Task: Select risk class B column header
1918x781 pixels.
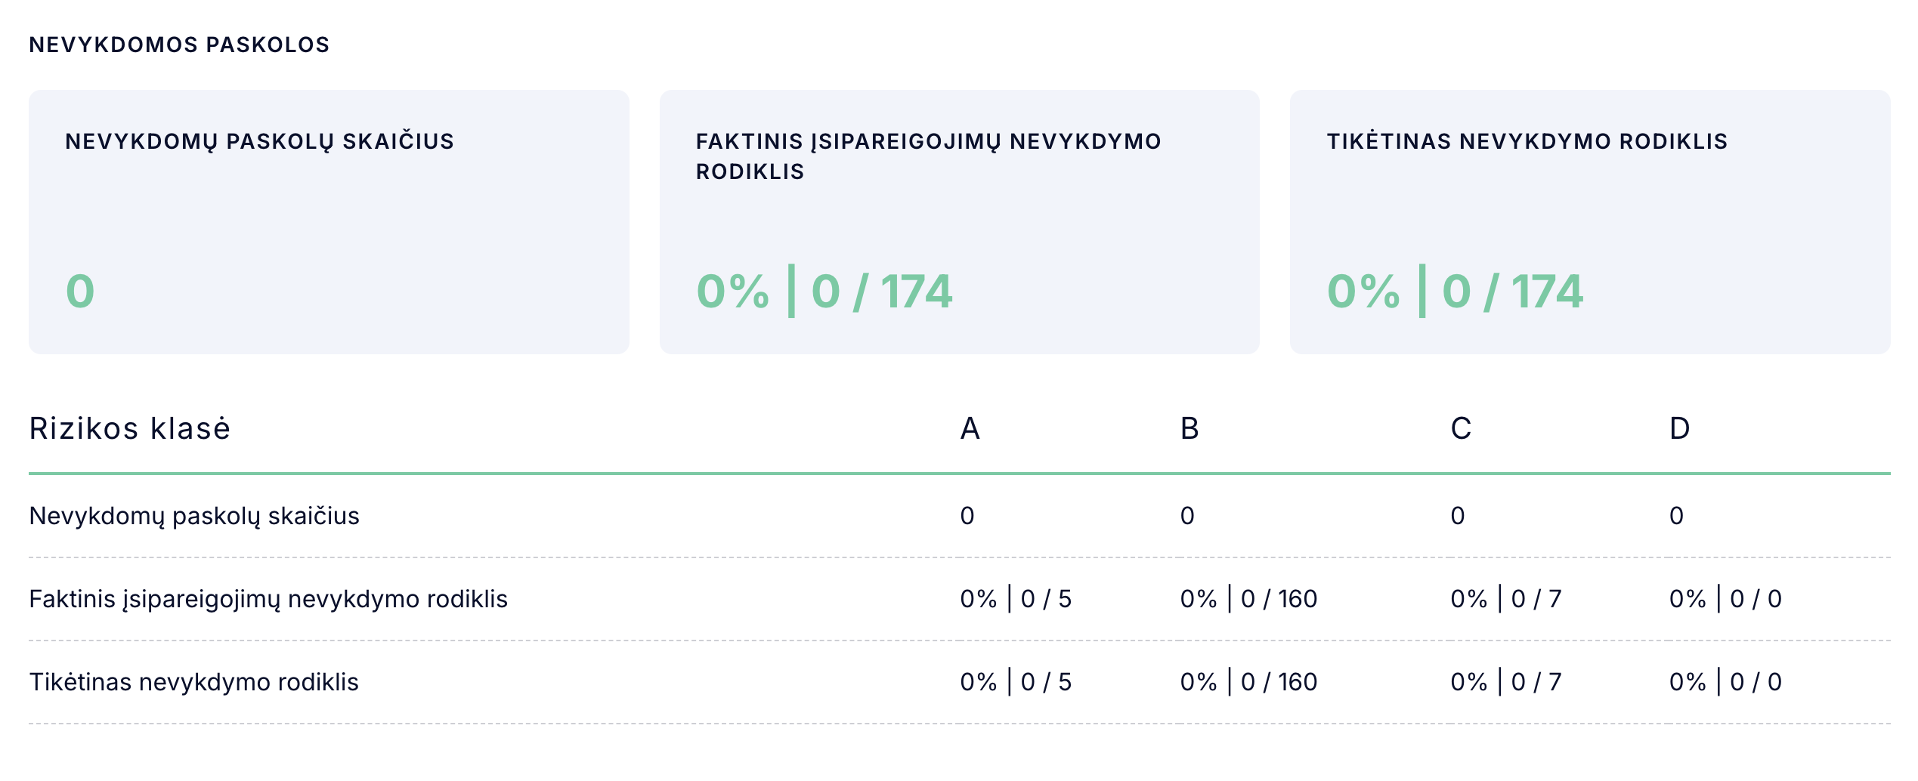Action: (x=1189, y=429)
